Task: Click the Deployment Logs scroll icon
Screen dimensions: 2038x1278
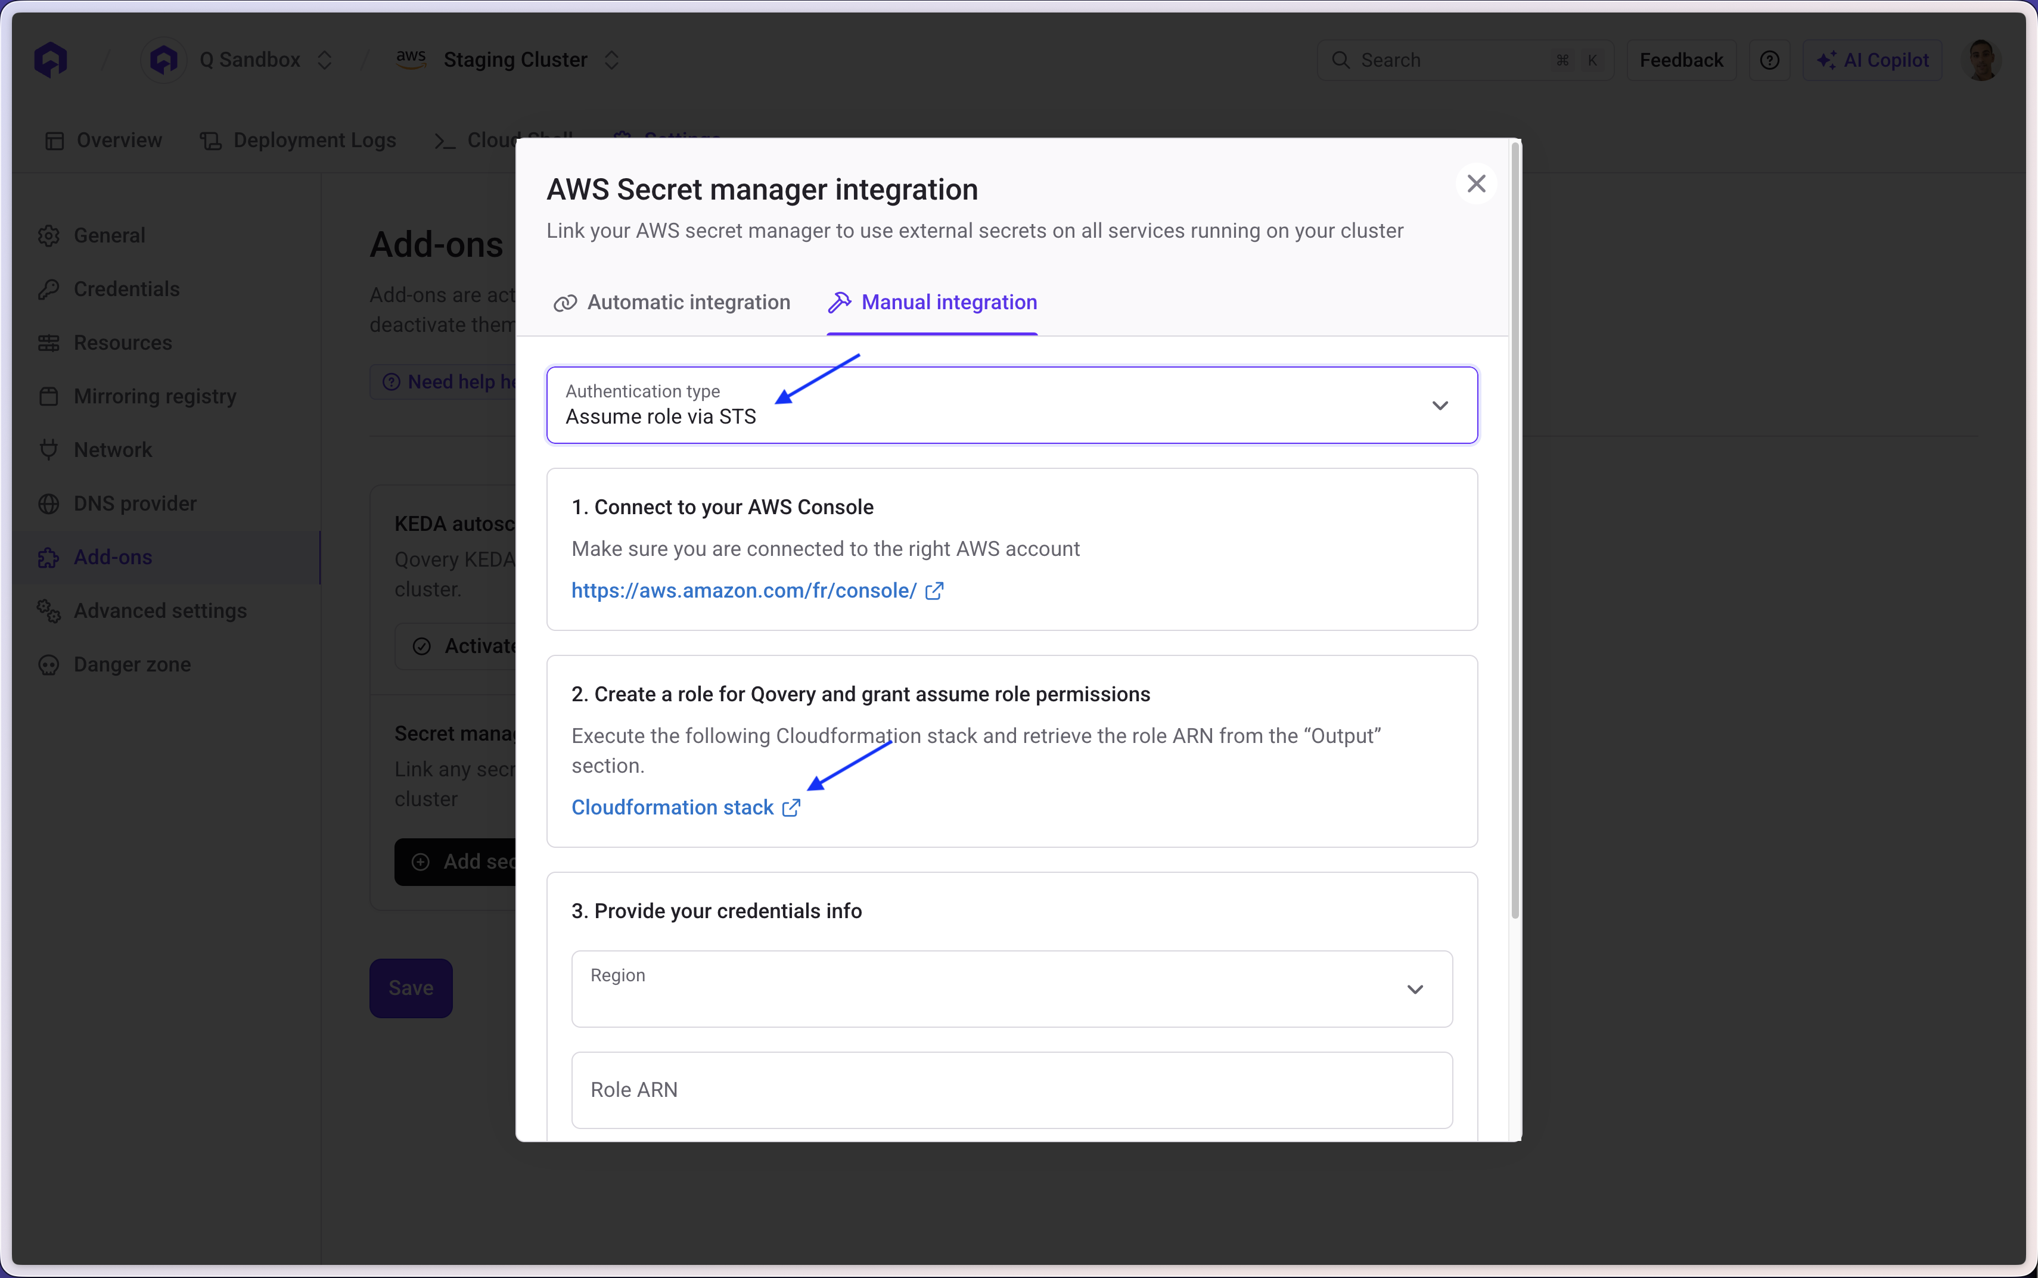Action: tap(210, 140)
